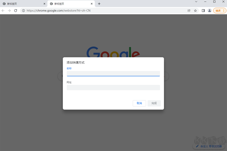Image resolution: width=227 pixels, height=151 pixels.
Task: Maximize the browser window
Action: tap(215, 2)
